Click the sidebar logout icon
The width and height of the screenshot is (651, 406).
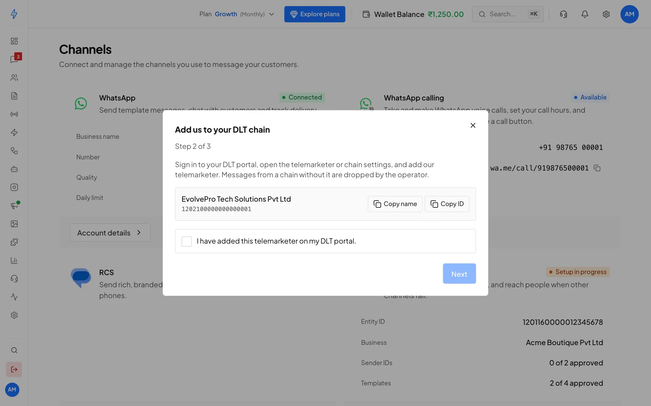[14, 369]
